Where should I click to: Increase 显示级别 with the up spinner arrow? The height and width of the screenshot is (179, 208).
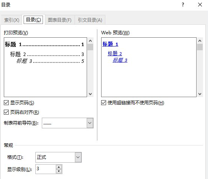(x=59, y=167)
